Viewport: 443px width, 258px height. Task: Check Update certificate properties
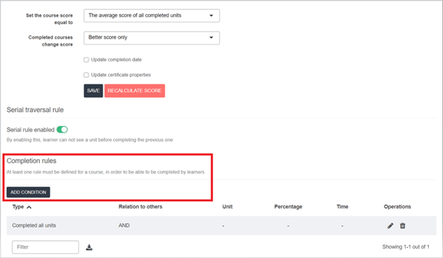(86, 75)
